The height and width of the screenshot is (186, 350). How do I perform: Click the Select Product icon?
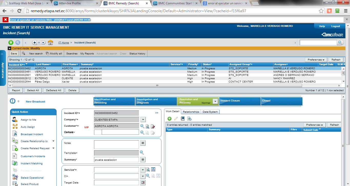coord(15,184)
